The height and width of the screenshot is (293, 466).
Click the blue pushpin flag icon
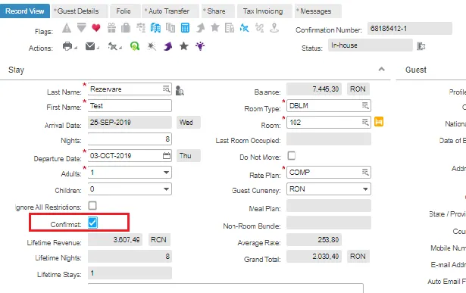[244, 28]
